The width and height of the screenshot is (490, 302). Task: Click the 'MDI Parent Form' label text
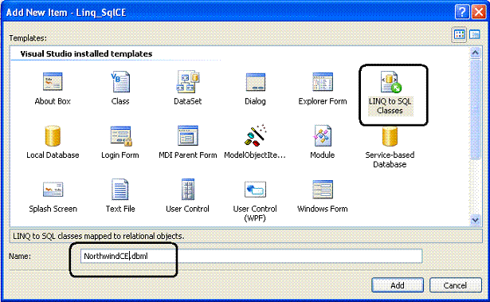point(188,155)
